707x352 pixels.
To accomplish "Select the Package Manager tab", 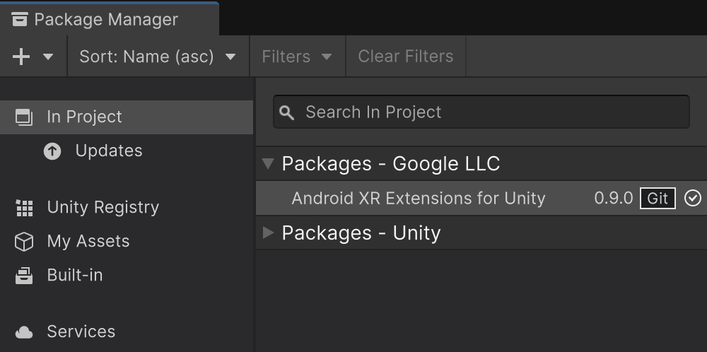I will click(x=106, y=19).
